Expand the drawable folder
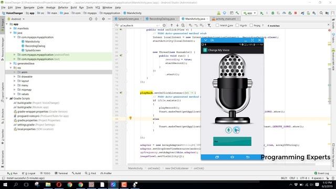 click(x=15, y=77)
